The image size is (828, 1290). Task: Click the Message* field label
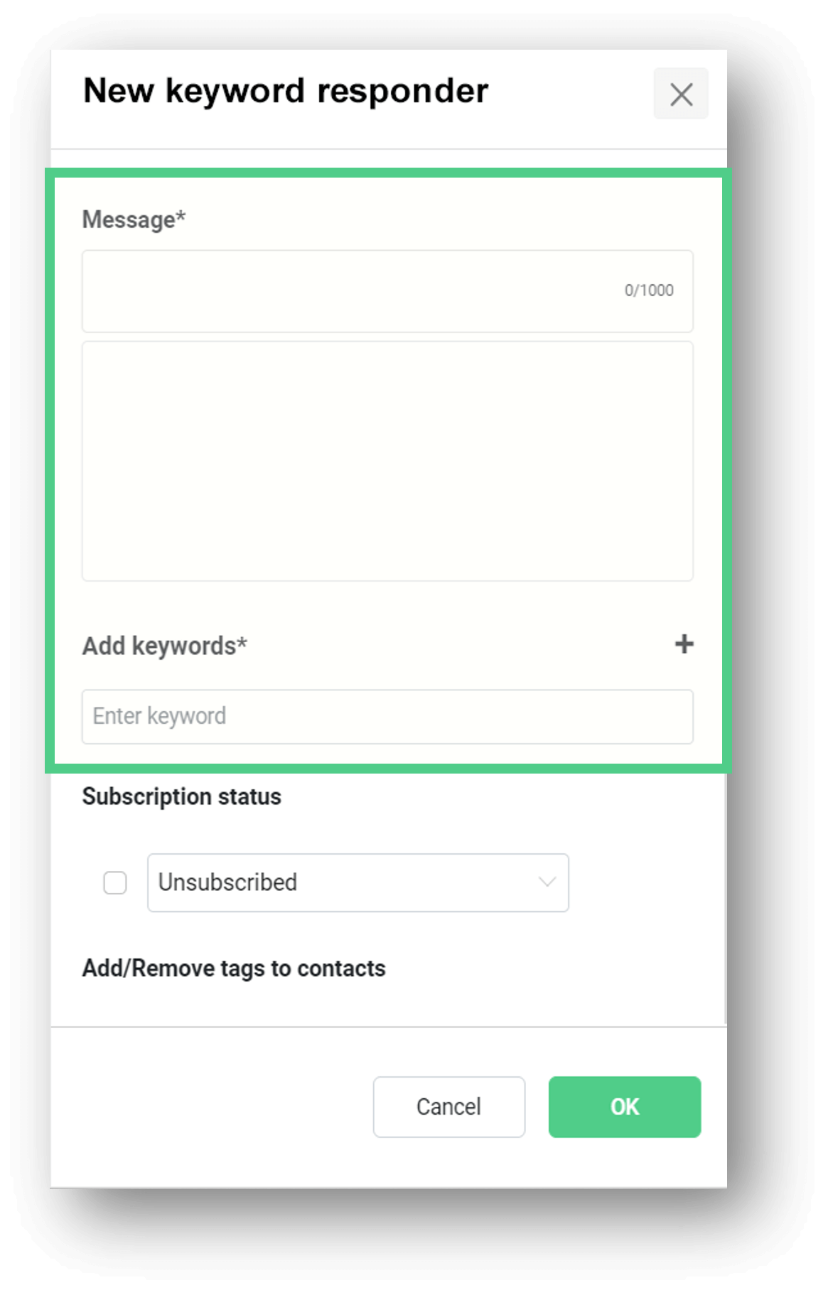click(x=134, y=219)
